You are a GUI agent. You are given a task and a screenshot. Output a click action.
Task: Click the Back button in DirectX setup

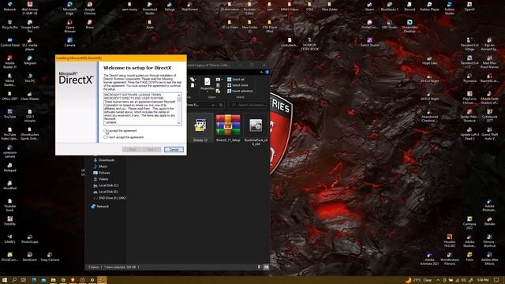point(132,149)
